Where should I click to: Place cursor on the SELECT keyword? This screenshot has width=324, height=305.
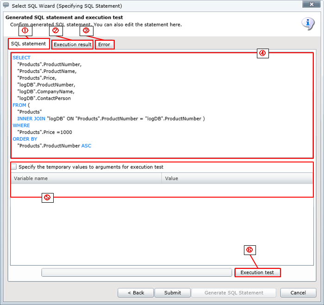coord(22,58)
